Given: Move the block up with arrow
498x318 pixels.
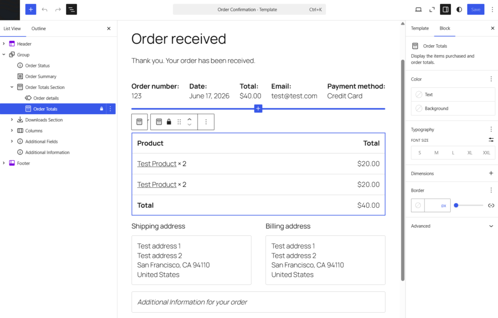Looking at the screenshot, I should click(189, 119).
